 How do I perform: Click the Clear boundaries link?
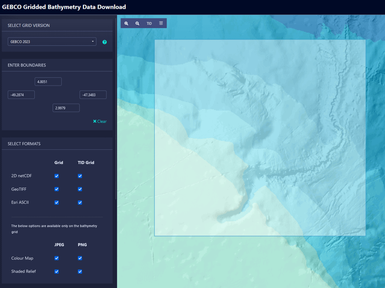tap(100, 121)
